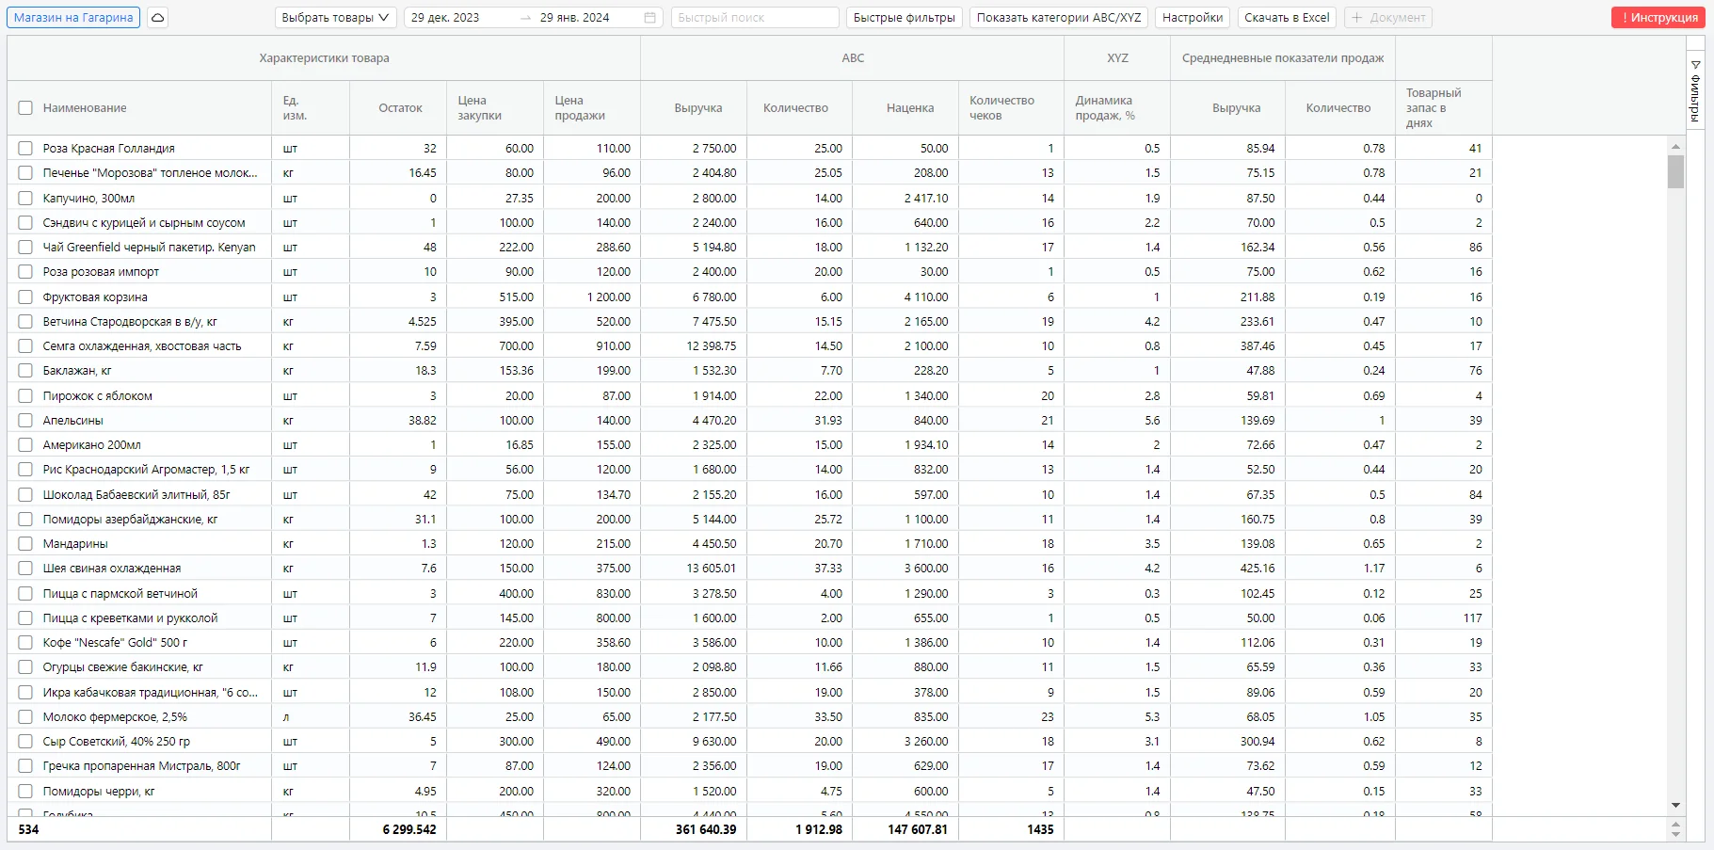Open the Инструкция help button
This screenshot has width=1714, height=850.
click(1658, 18)
